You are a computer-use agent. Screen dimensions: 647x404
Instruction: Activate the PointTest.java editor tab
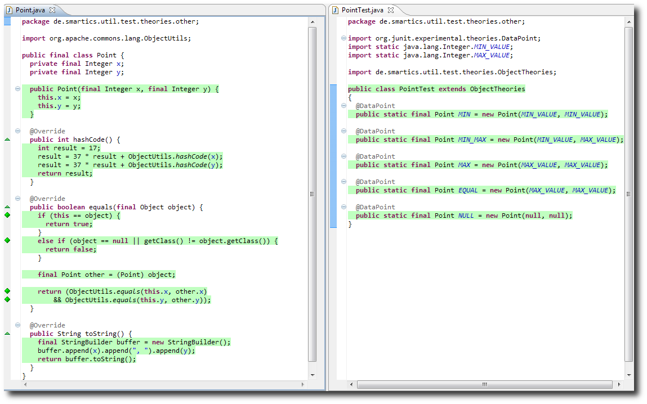362,10
